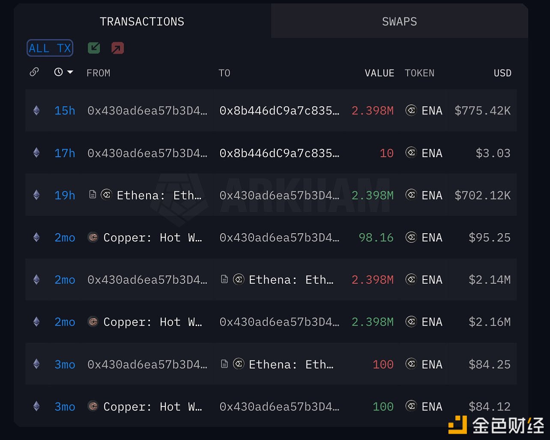Open Ethena recipient in $84.25 row
Viewport: 550px width, 440px height.
[291, 364]
